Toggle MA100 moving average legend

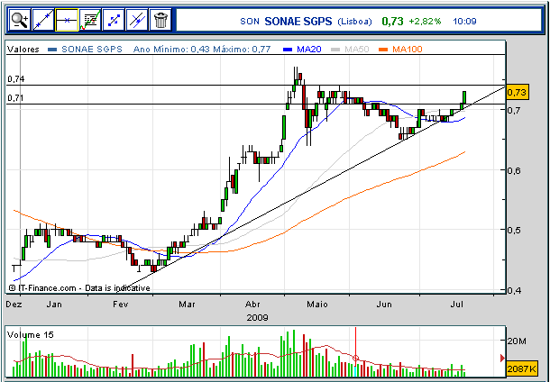(x=400, y=49)
